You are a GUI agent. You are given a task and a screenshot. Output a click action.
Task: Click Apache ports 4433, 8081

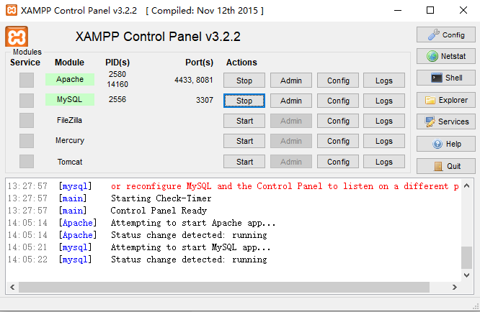pyautogui.click(x=193, y=80)
